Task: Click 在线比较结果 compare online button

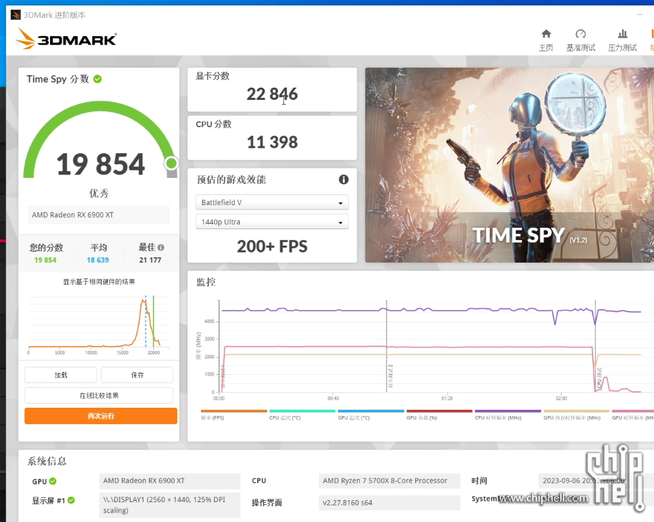Action: pyautogui.click(x=99, y=395)
